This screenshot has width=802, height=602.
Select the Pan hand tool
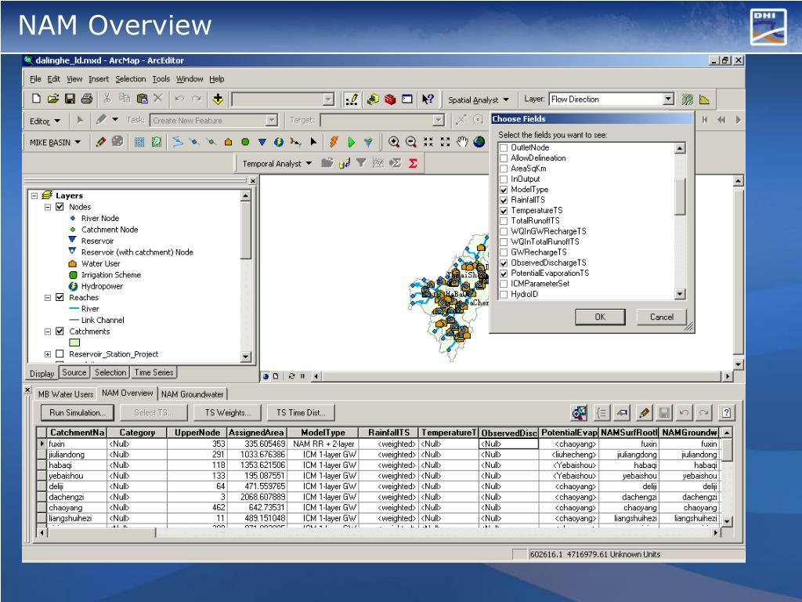tap(462, 142)
